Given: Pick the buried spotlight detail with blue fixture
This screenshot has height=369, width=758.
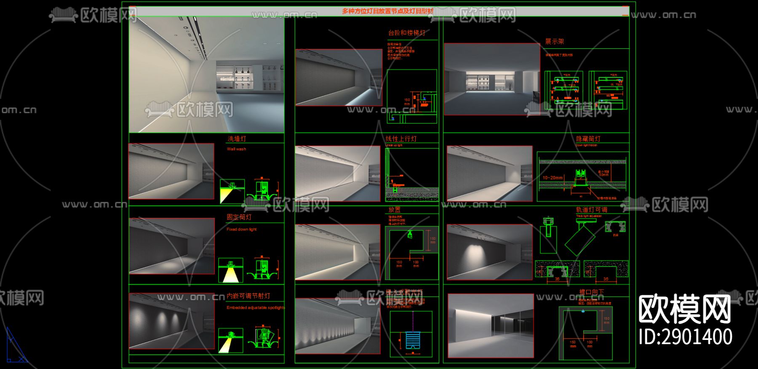Looking at the screenshot, I should (411, 334).
